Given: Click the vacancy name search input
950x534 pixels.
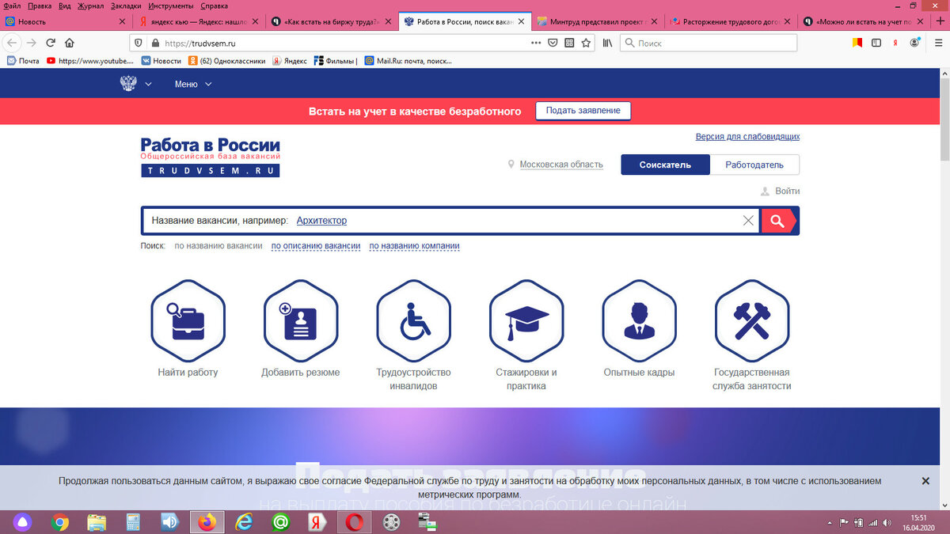Looking at the screenshot, I should [x=450, y=221].
